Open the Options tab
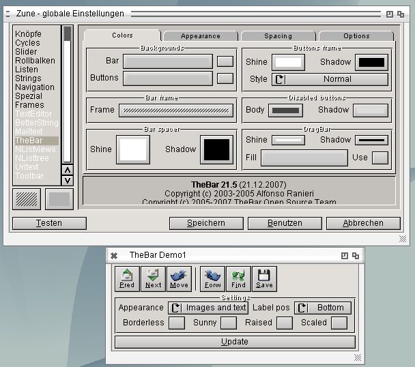Image resolution: width=415 pixels, height=367 pixels. [x=356, y=36]
